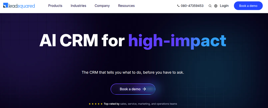The width and height of the screenshot is (268, 108).
Task: Open the Company menu
Action: [x=102, y=6]
